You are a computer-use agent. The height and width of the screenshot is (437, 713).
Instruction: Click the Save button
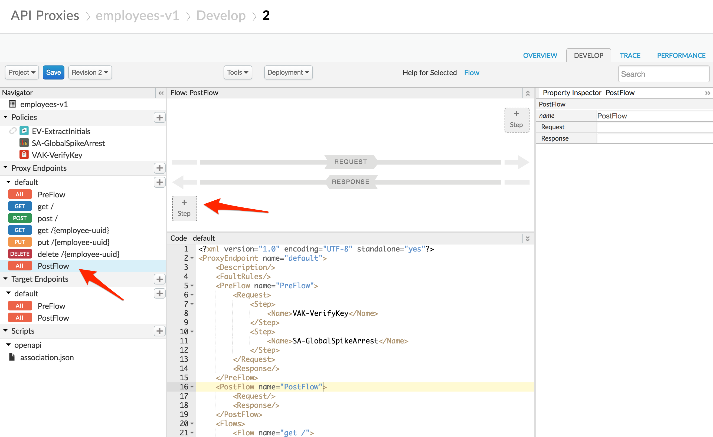(x=54, y=72)
